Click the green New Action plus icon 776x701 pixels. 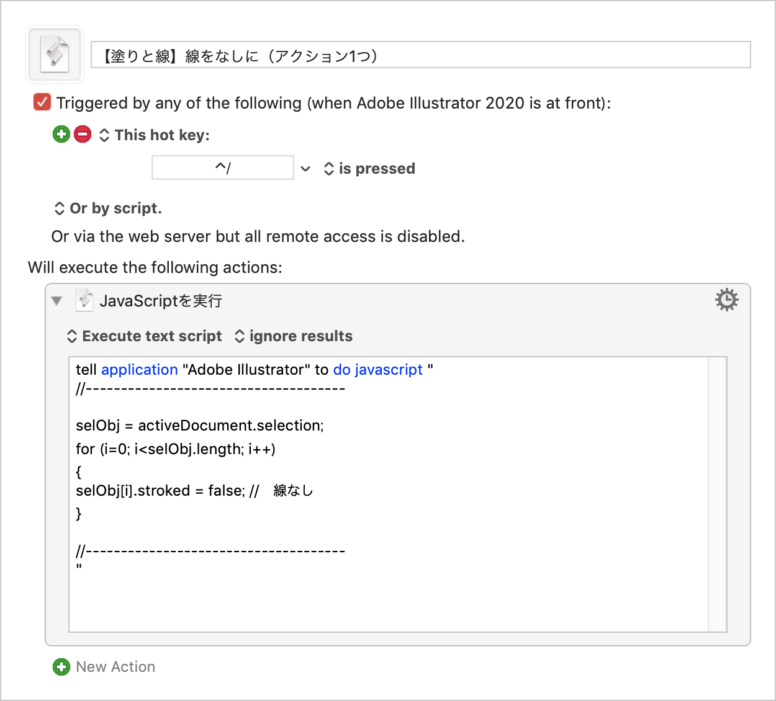click(61, 667)
